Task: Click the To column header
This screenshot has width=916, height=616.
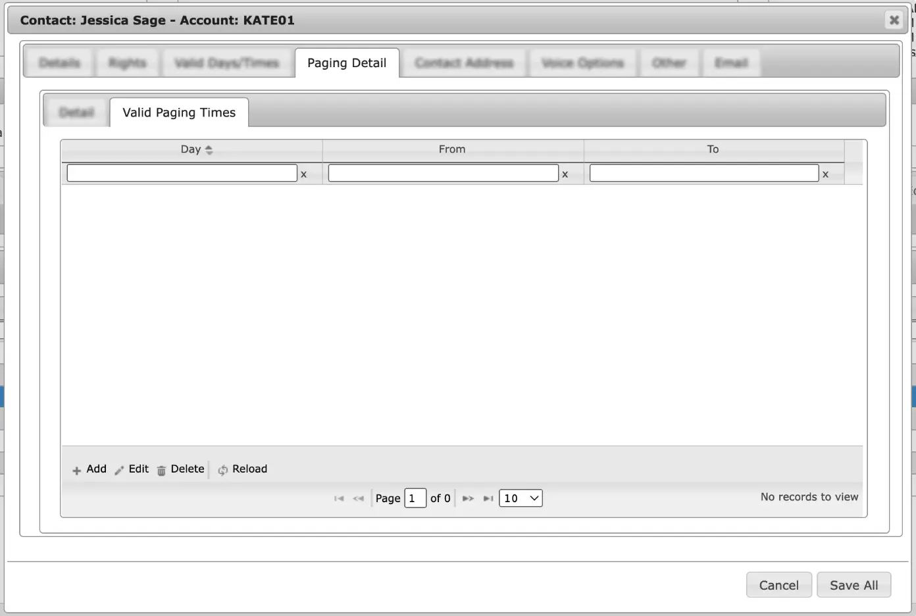Action: click(x=713, y=150)
